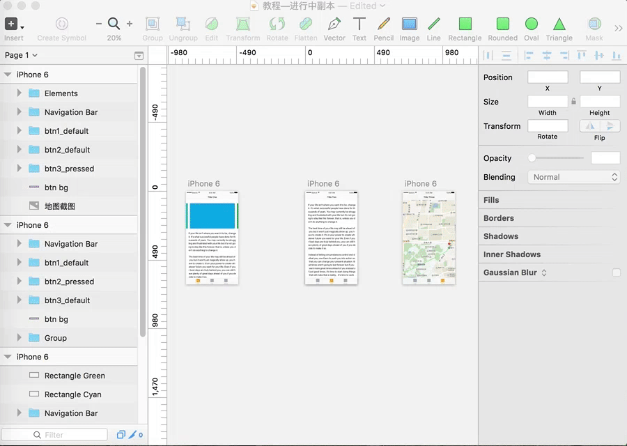Viewport: 627px width, 446px height.
Task: Show more toolbar items via double chevron
Action: [x=618, y=28]
